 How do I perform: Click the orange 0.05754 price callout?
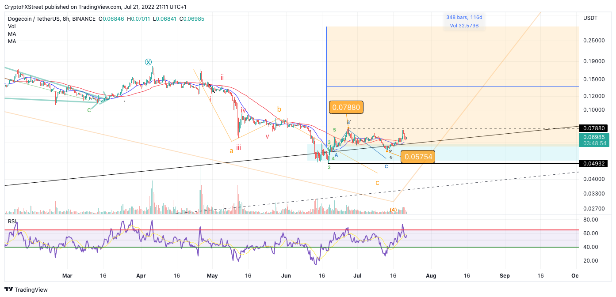pyautogui.click(x=417, y=157)
